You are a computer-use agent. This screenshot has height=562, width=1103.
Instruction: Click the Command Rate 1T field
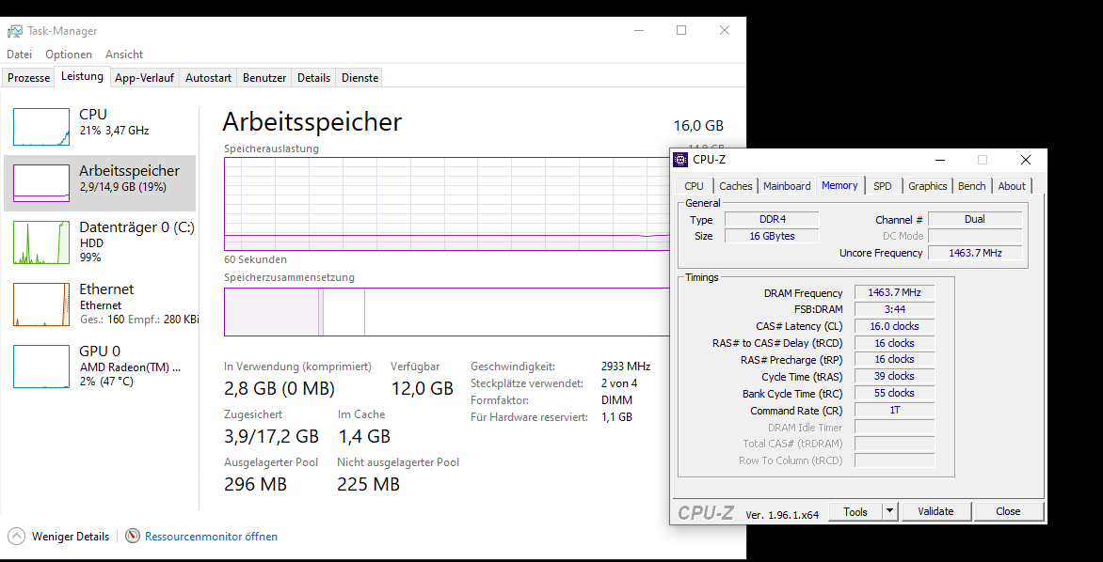894,411
